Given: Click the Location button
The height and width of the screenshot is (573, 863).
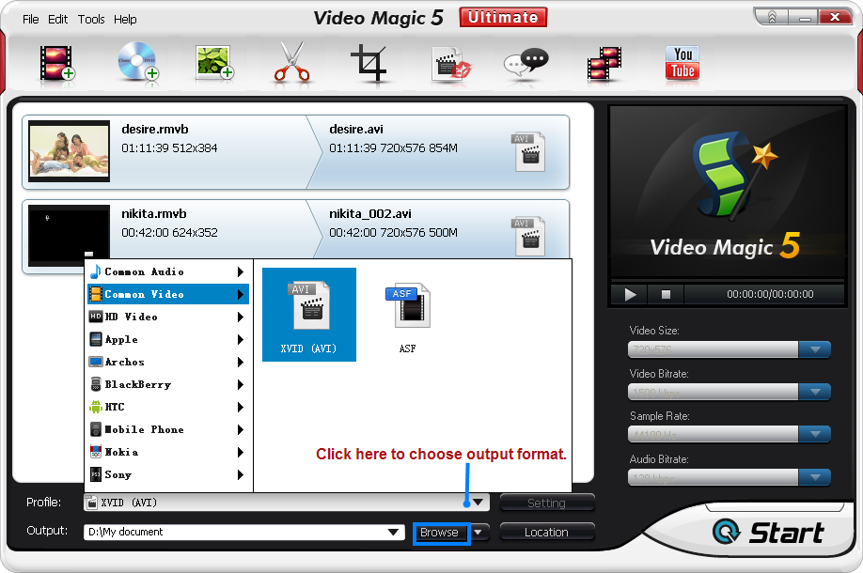Looking at the screenshot, I should 546,532.
